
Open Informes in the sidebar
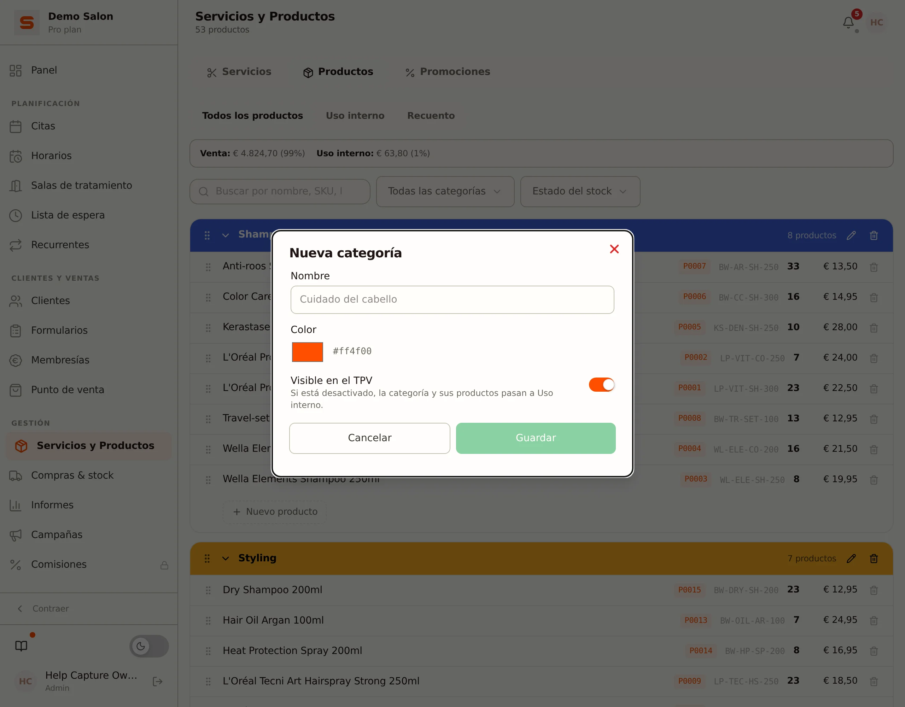(89, 505)
